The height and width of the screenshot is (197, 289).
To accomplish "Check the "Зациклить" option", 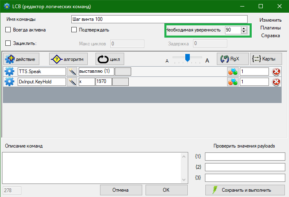I will click(x=8, y=43).
